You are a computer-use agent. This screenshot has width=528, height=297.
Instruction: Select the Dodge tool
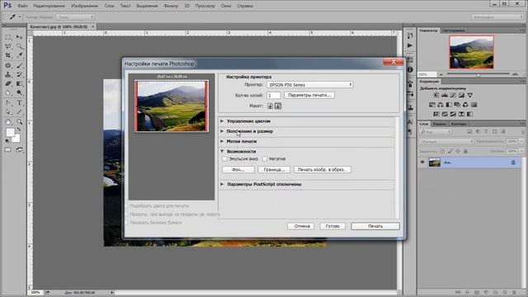point(20,92)
